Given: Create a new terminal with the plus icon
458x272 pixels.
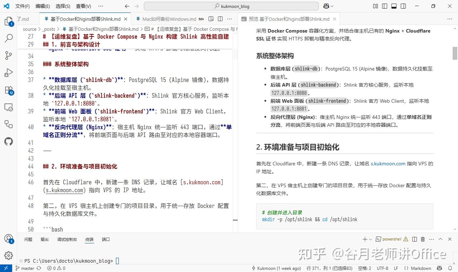Looking at the screenshot, I should 365,239.
